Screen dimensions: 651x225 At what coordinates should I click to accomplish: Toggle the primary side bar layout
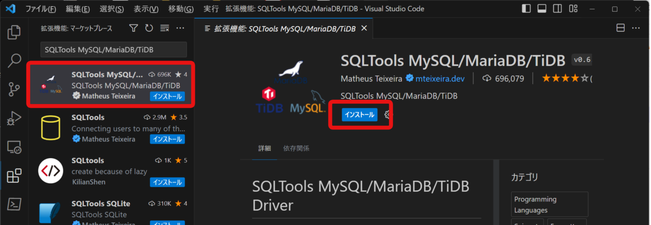click(x=526, y=8)
